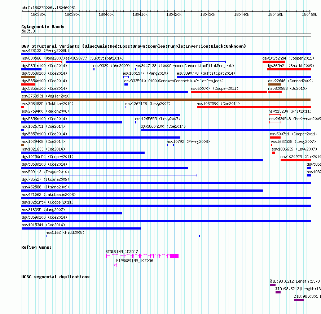The width and height of the screenshot is (321, 314).
Task: Click the 180420k ruler position
Action: click(x=174, y=14)
